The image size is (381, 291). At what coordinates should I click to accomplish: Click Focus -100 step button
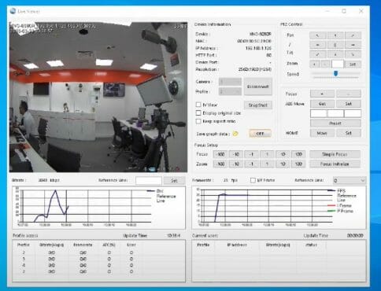click(x=220, y=154)
